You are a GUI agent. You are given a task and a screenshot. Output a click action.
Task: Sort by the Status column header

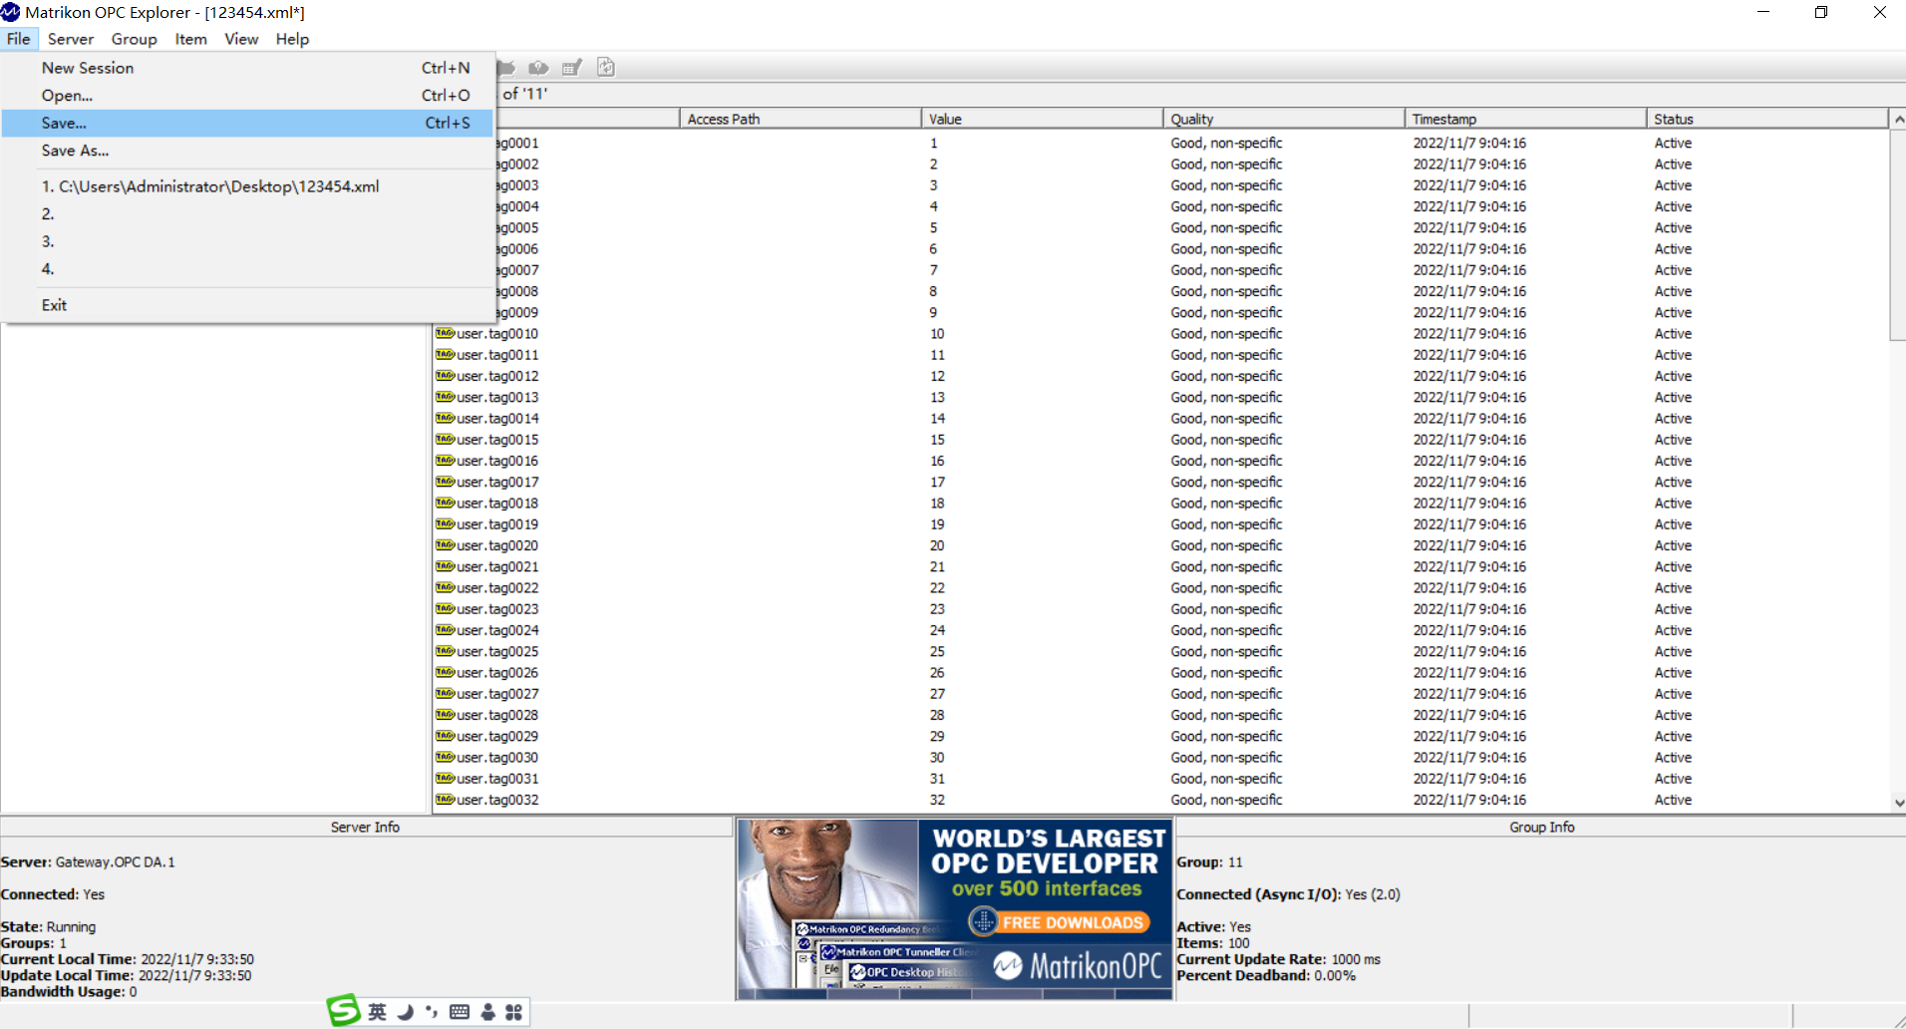(1767, 119)
